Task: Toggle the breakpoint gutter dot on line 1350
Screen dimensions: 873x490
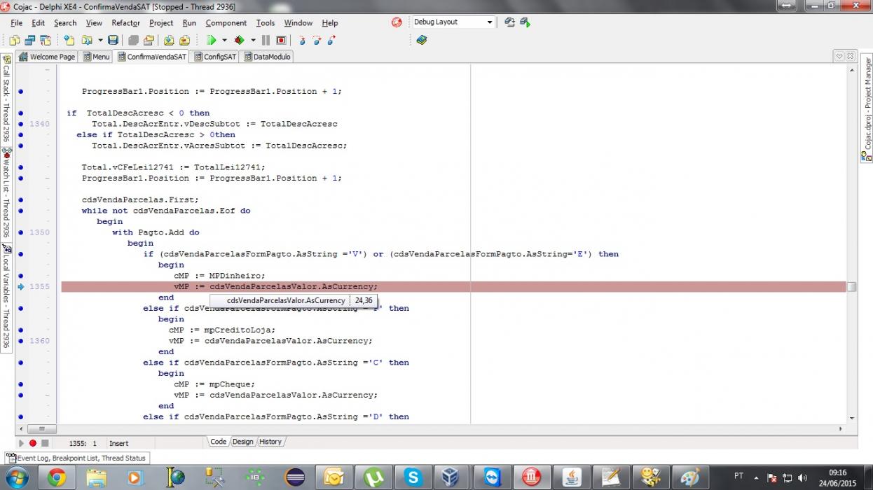Action: point(21,232)
